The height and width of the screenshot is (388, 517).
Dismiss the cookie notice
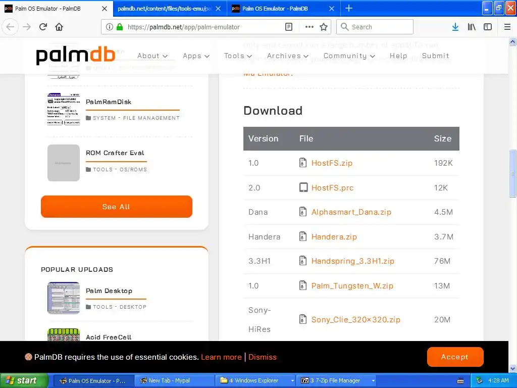263,357
